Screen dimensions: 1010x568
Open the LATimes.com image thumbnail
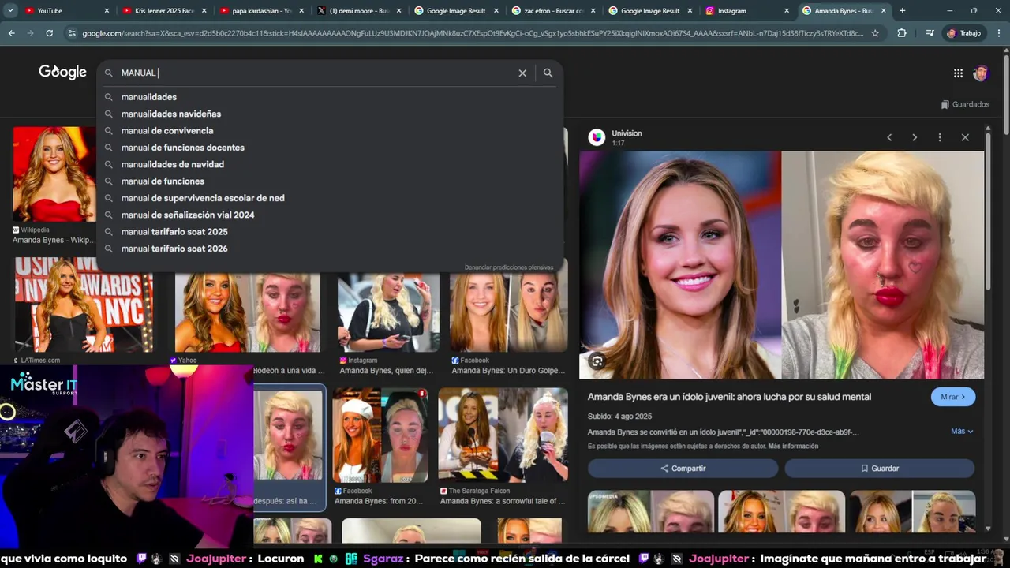click(84, 305)
